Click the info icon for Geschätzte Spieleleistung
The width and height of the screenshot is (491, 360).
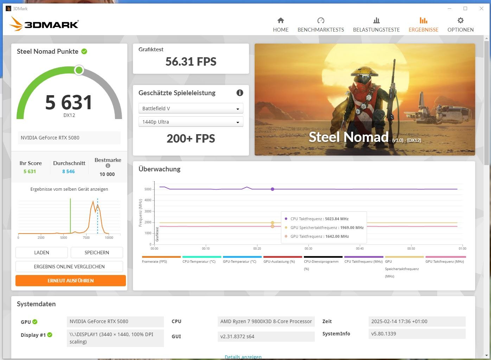coord(240,93)
